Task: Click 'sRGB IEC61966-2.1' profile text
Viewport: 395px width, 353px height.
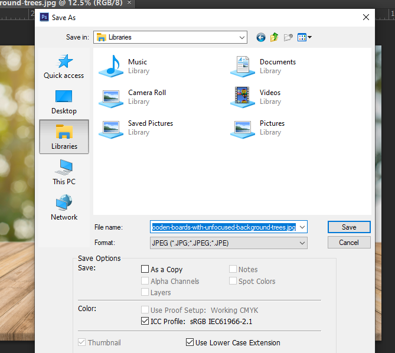Action: pos(221,322)
